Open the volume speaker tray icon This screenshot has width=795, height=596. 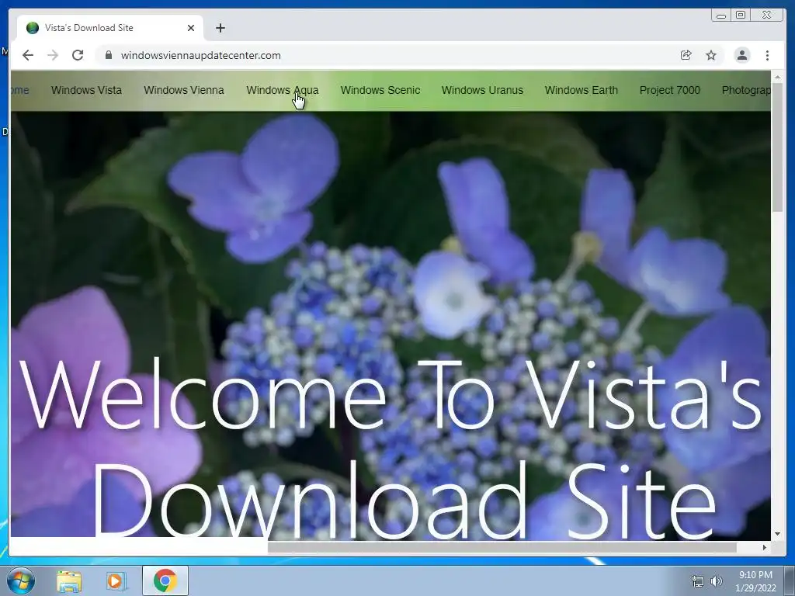pos(716,581)
